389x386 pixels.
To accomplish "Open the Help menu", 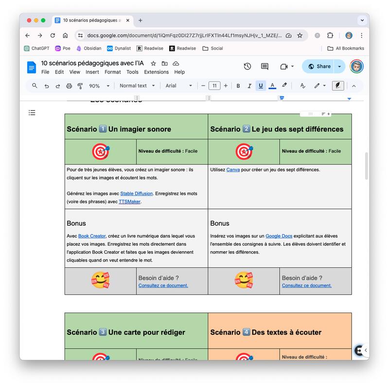I will 179,72.
